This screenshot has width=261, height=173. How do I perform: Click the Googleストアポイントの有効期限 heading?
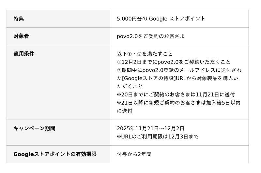pyautogui.click(x=55, y=154)
